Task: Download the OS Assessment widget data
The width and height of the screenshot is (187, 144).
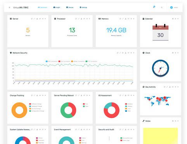Action: tap(126, 95)
